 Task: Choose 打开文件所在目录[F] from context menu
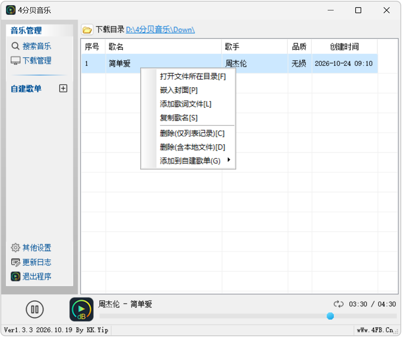(x=193, y=76)
